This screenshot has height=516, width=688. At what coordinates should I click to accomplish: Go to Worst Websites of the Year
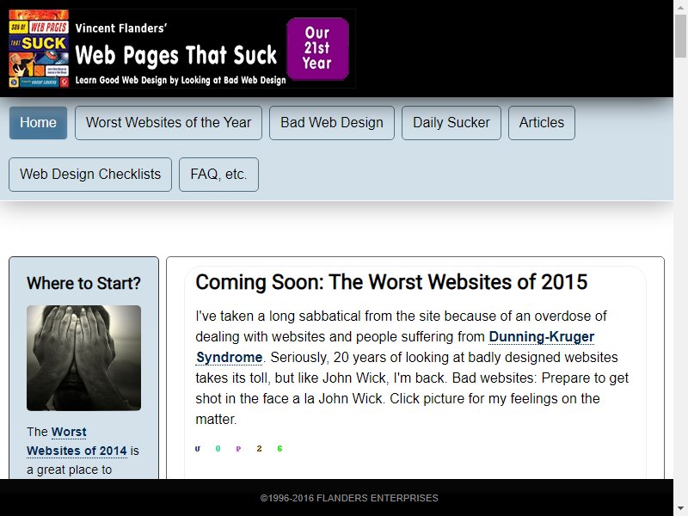point(169,123)
